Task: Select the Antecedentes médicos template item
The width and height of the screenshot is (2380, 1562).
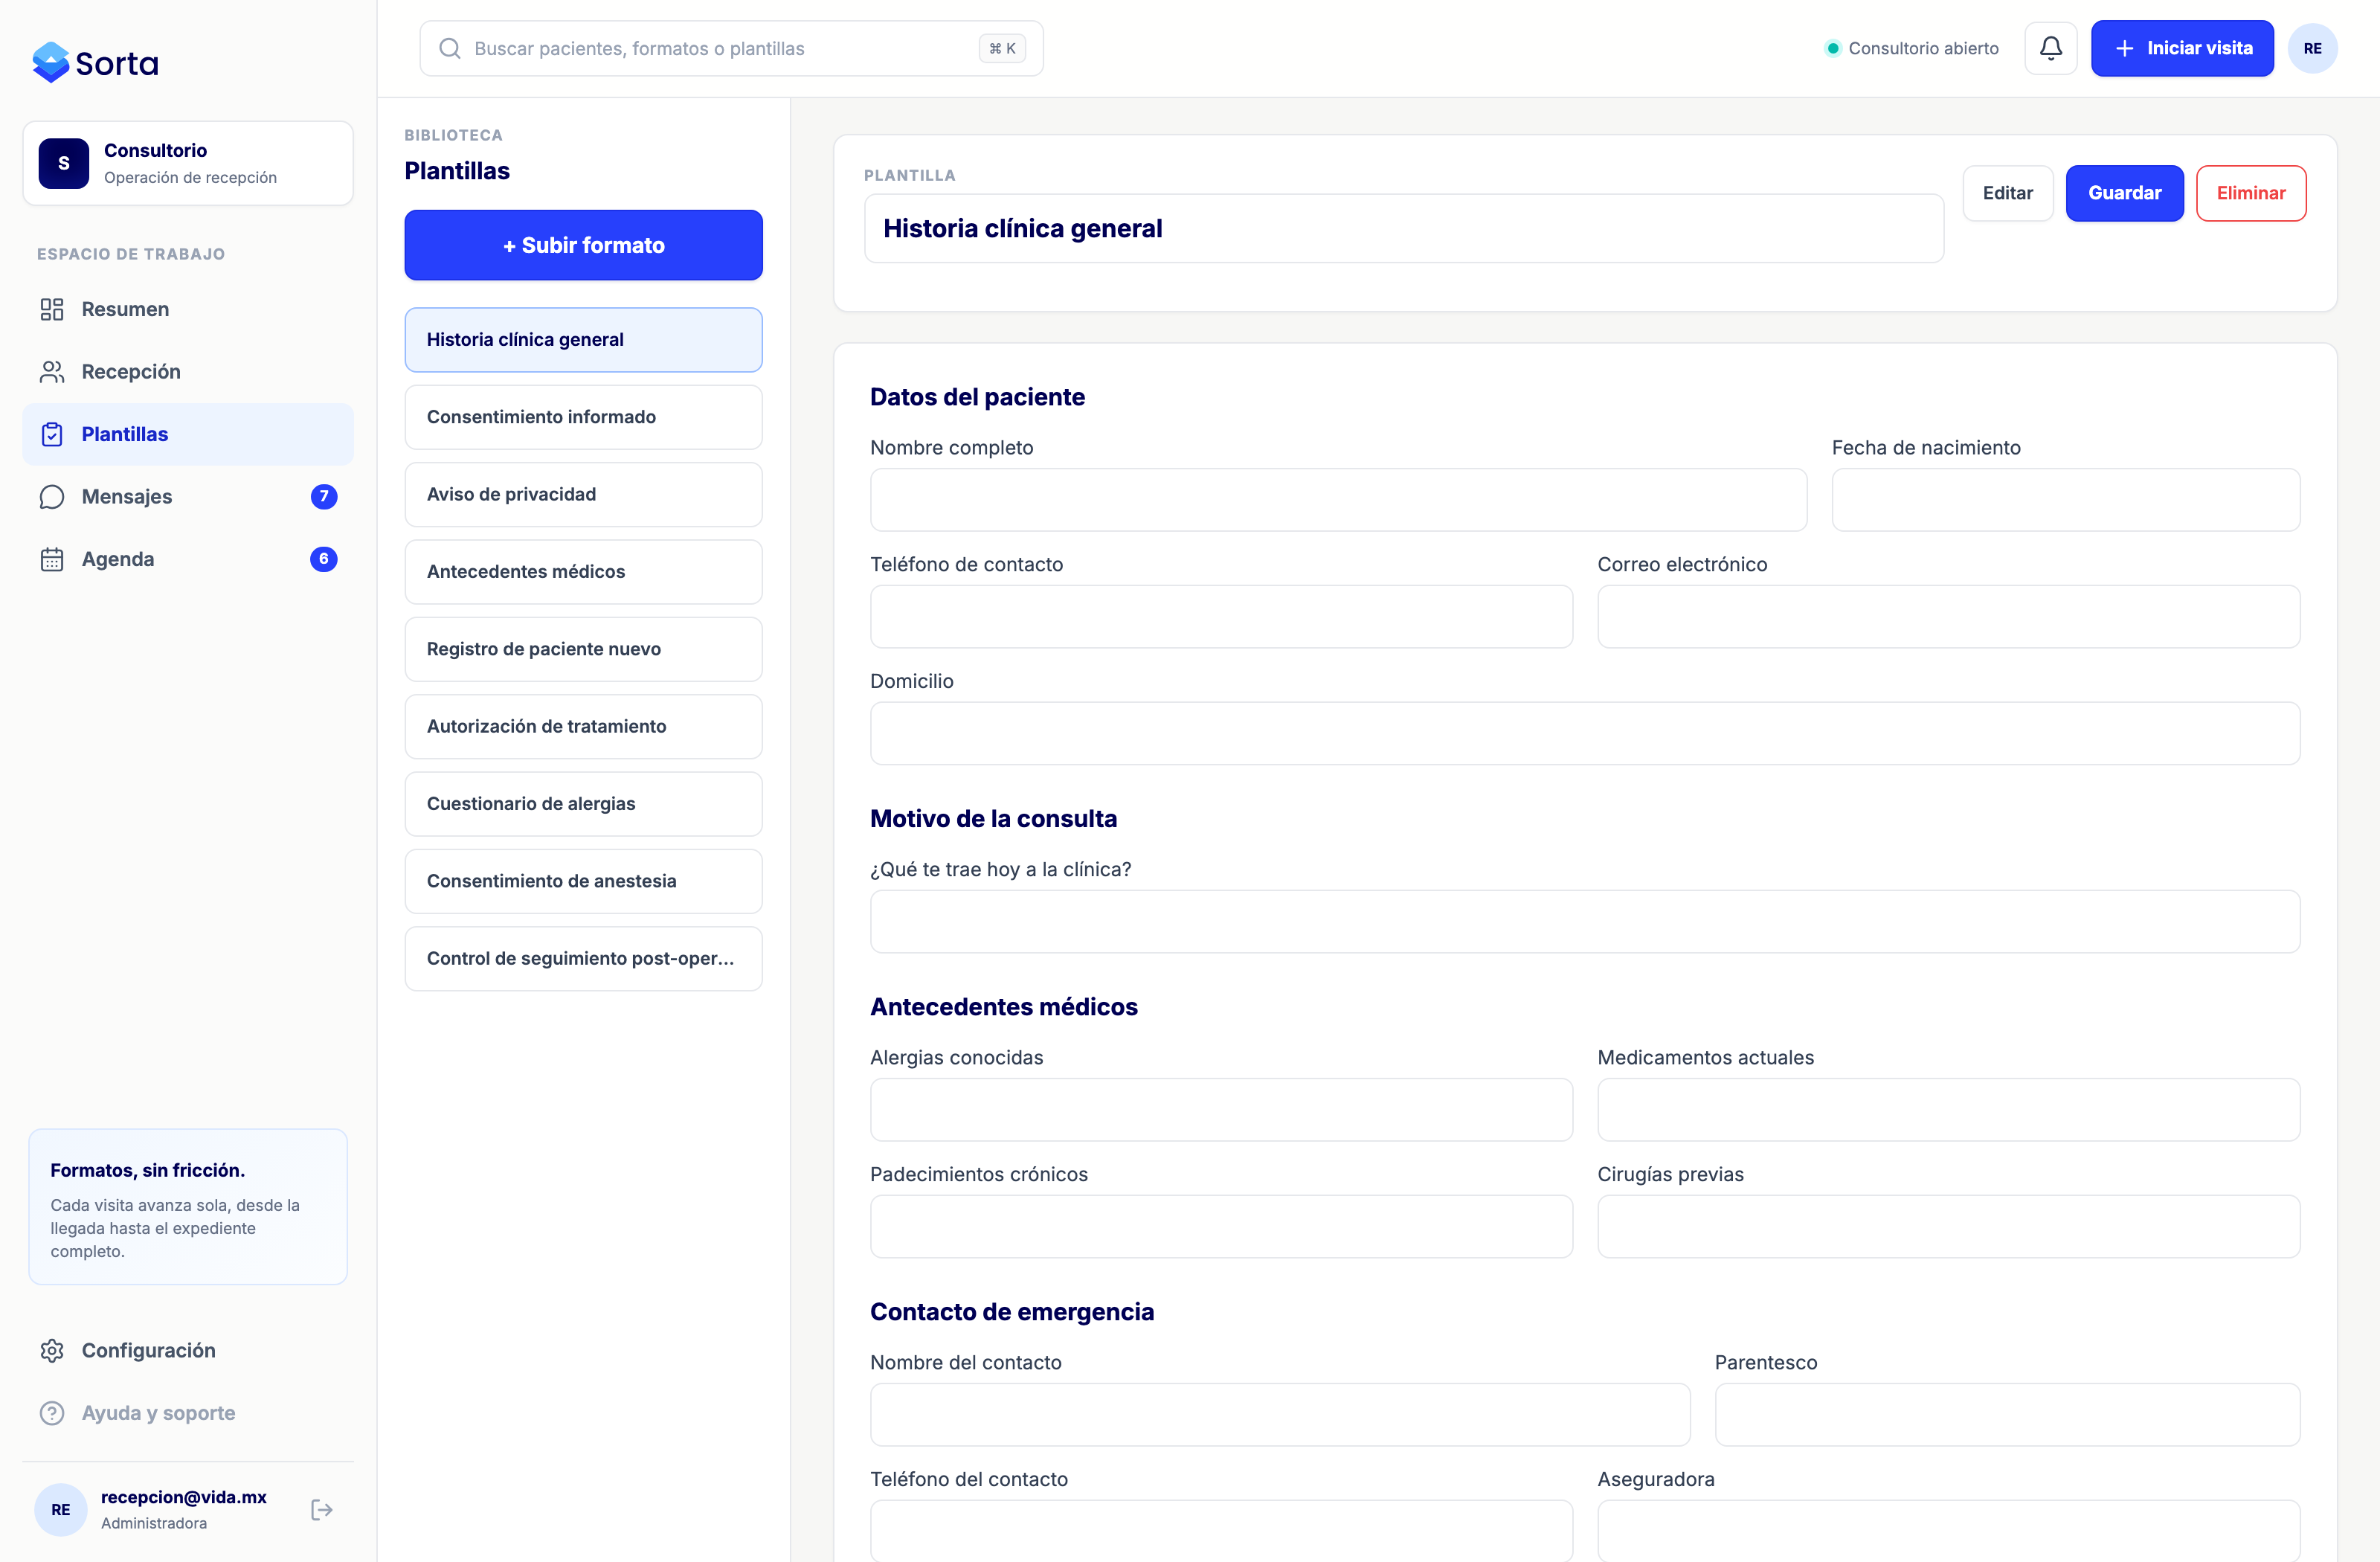Action: pyautogui.click(x=583, y=572)
